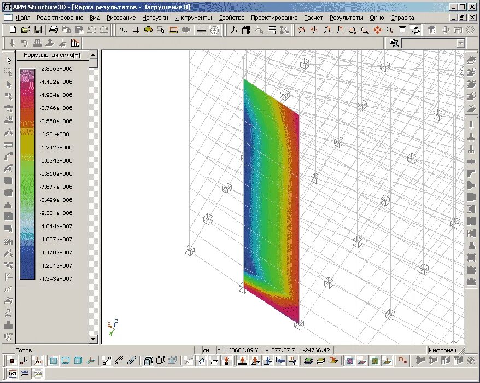Save the project using the floppy disk icon
Viewport: 480px width, 383px height.
pos(37,30)
